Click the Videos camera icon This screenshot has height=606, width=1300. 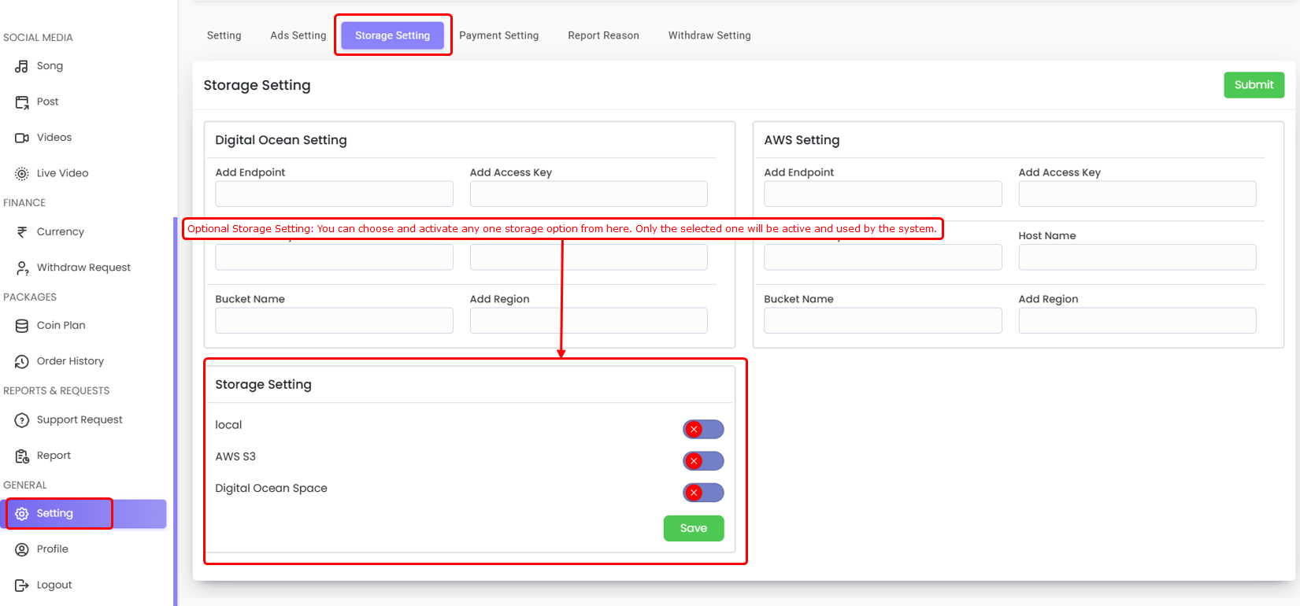pyautogui.click(x=21, y=138)
